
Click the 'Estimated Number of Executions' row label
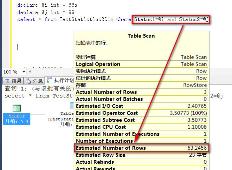(118, 134)
